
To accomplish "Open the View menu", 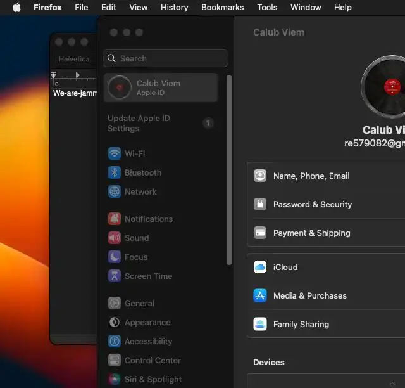I will pos(139,7).
